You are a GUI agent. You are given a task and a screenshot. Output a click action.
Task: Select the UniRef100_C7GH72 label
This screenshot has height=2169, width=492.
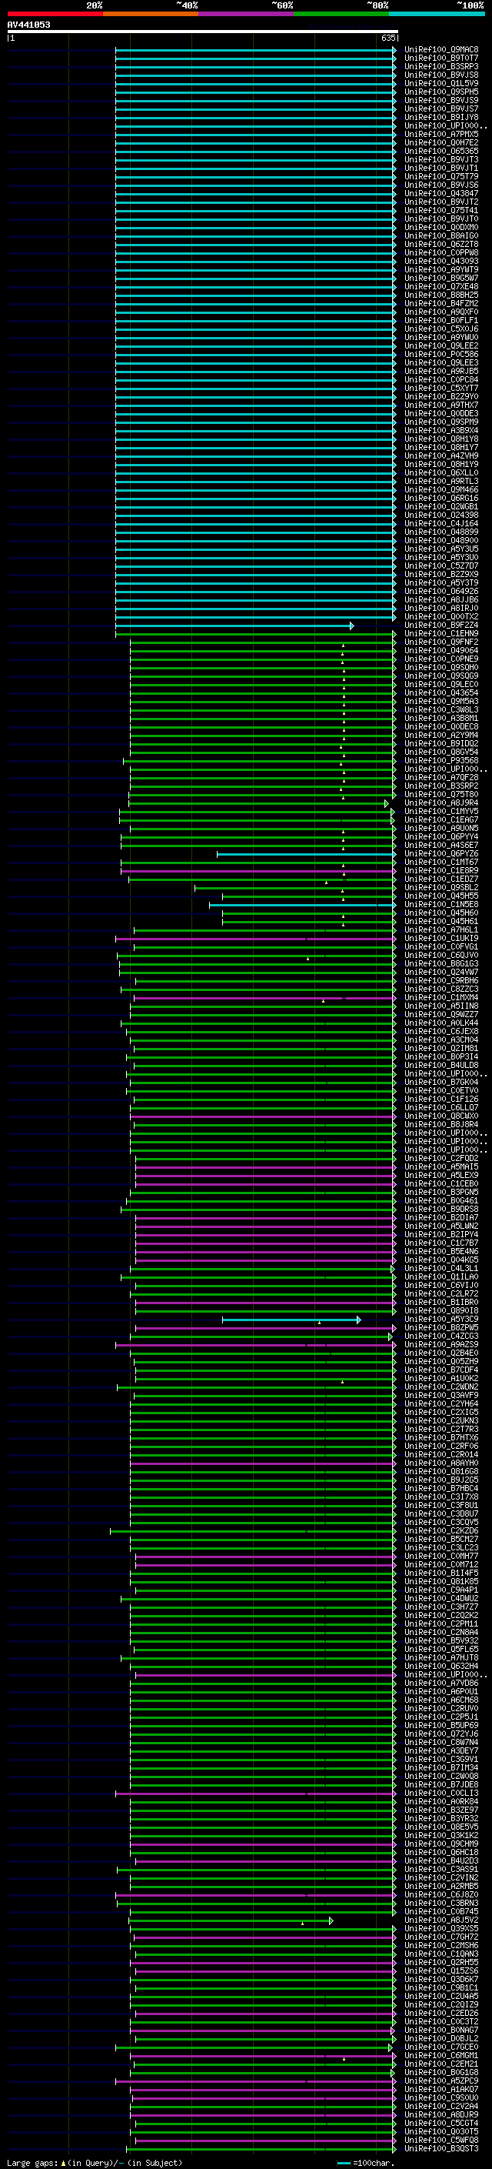(441, 1937)
